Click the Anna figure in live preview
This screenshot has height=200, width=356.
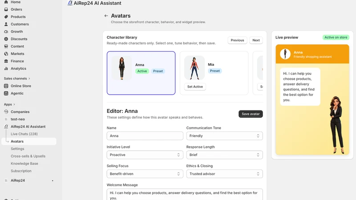tap(337, 125)
